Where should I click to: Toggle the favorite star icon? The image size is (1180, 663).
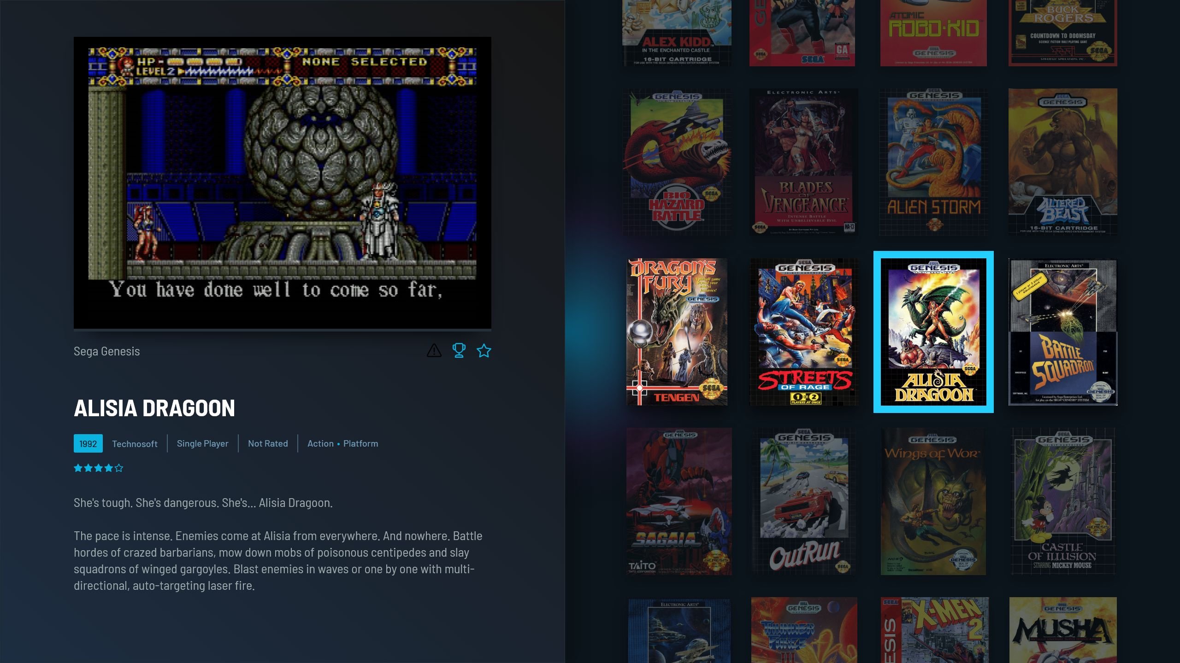click(484, 351)
